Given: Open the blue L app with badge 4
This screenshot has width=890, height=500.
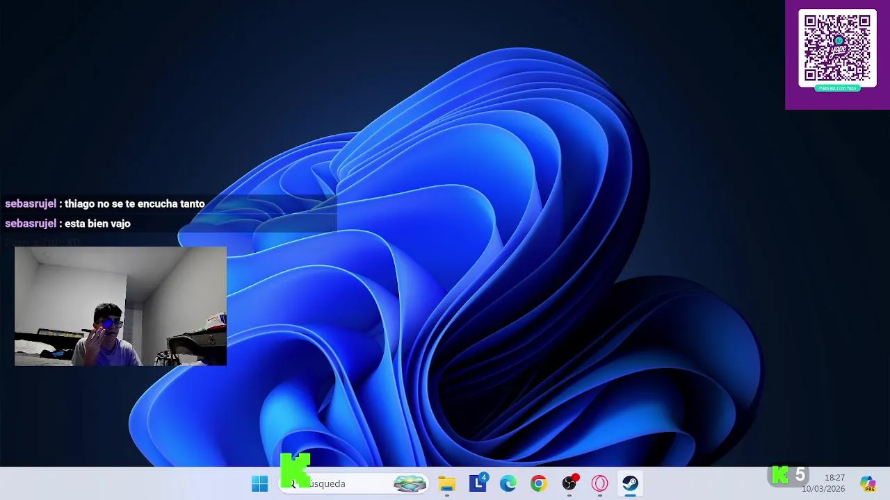Looking at the screenshot, I should 478,483.
